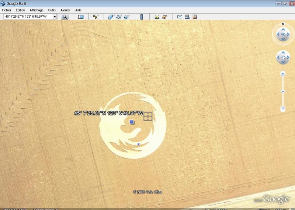The image size is (295, 210).
Task: Add a path with the toolbar icon
Action: (119, 17)
